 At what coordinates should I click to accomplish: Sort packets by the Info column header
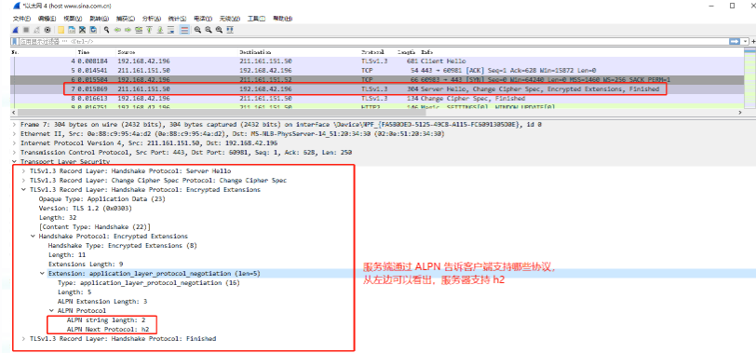click(x=426, y=51)
